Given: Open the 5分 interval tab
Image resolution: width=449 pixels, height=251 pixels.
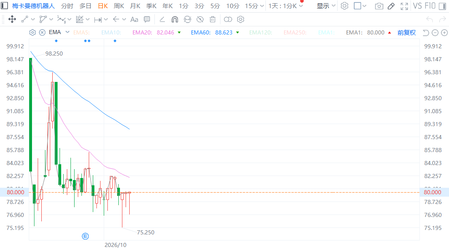Looking at the screenshot, I should (x=215, y=6).
